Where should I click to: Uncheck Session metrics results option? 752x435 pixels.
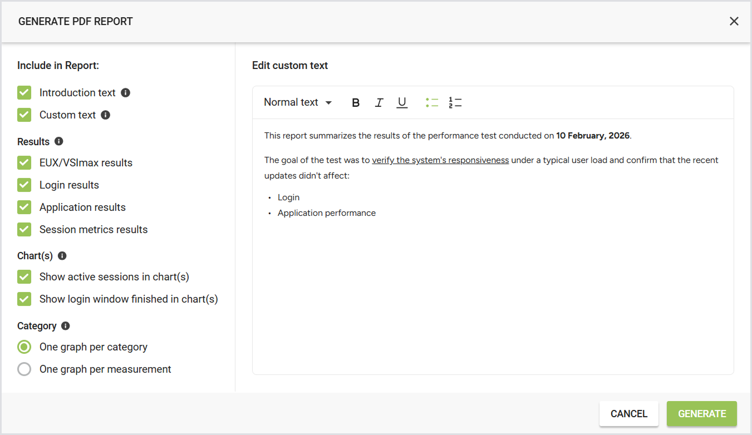(24, 230)
